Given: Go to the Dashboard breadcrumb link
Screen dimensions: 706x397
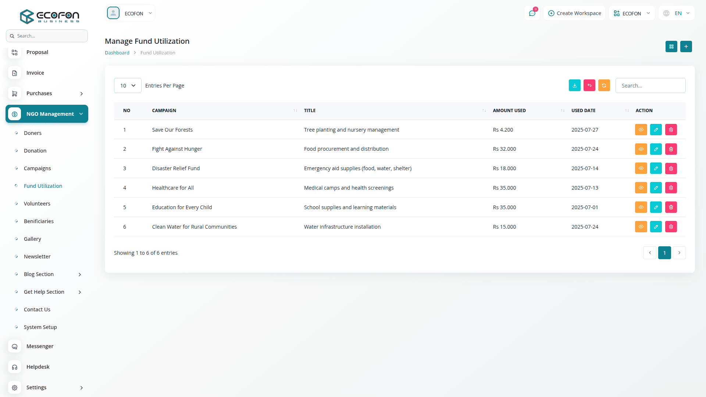Looking at the screenshot, I should [117, 53].
